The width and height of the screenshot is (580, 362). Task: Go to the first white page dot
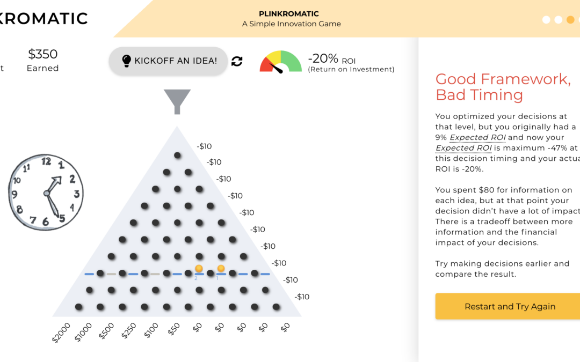click(x=546, y=20)
